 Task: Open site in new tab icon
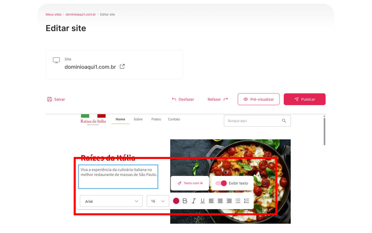click(122, 67)
